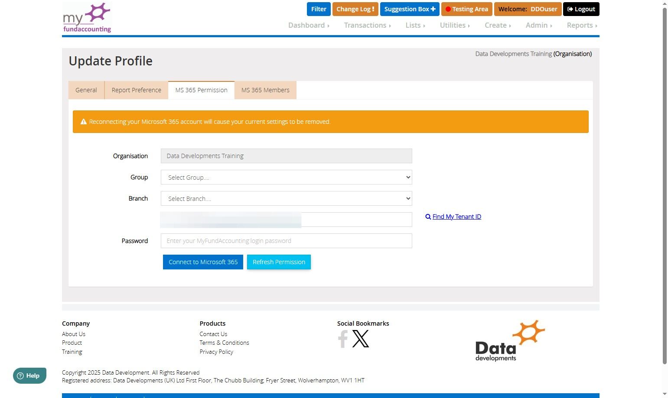Viewport: 668px width, 398px height.
Task: Click the Products footer heading
Action: [x=212, y=324]
